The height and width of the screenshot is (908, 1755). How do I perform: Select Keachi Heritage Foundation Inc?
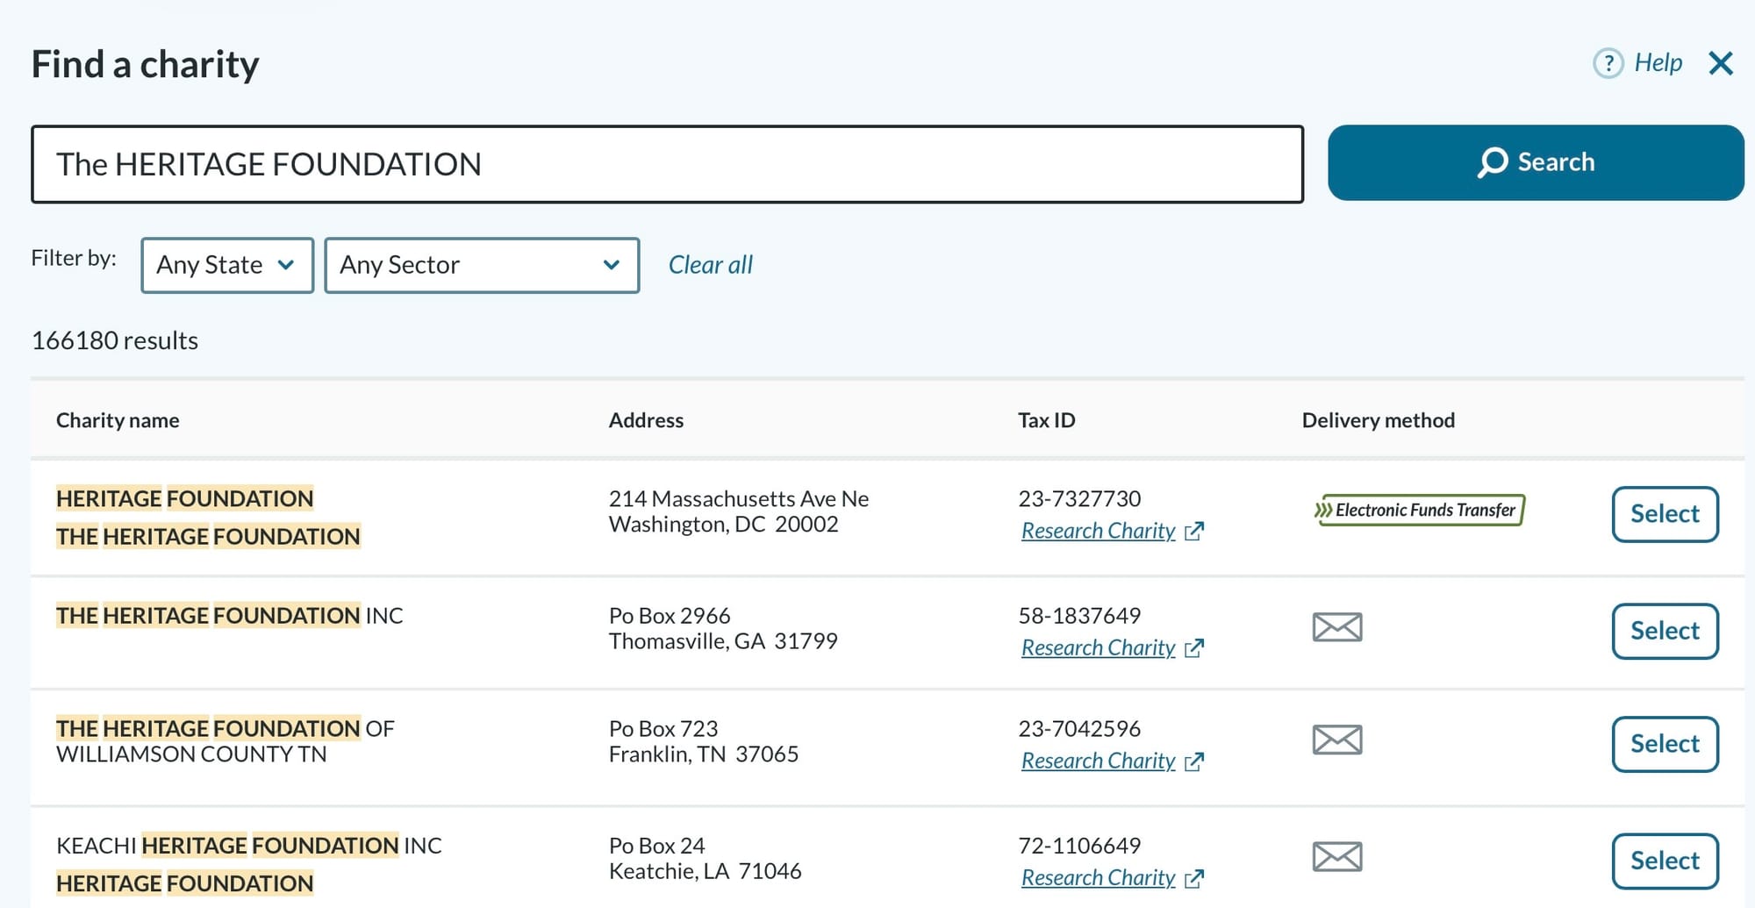pyautogui.click(x=1665, y=861)
